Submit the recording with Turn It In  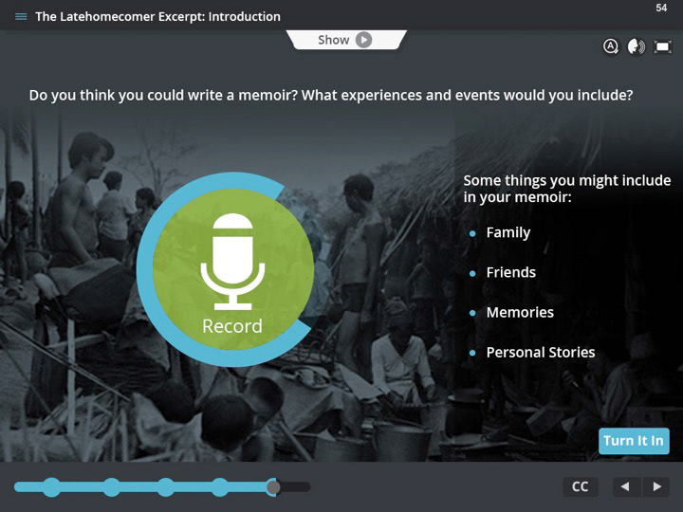tap(634, 441)
